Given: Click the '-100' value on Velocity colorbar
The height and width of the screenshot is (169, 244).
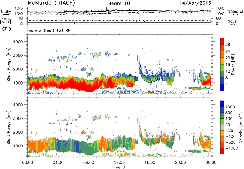Looking at the screenshot, I should tap(231, 136).
